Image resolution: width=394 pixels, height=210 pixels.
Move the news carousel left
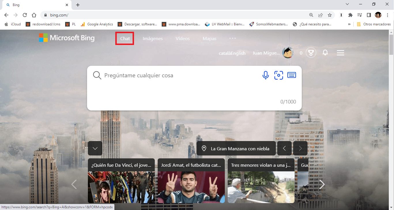click(x=74, y=184)
